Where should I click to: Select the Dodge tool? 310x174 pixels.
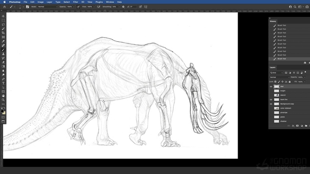3,75
